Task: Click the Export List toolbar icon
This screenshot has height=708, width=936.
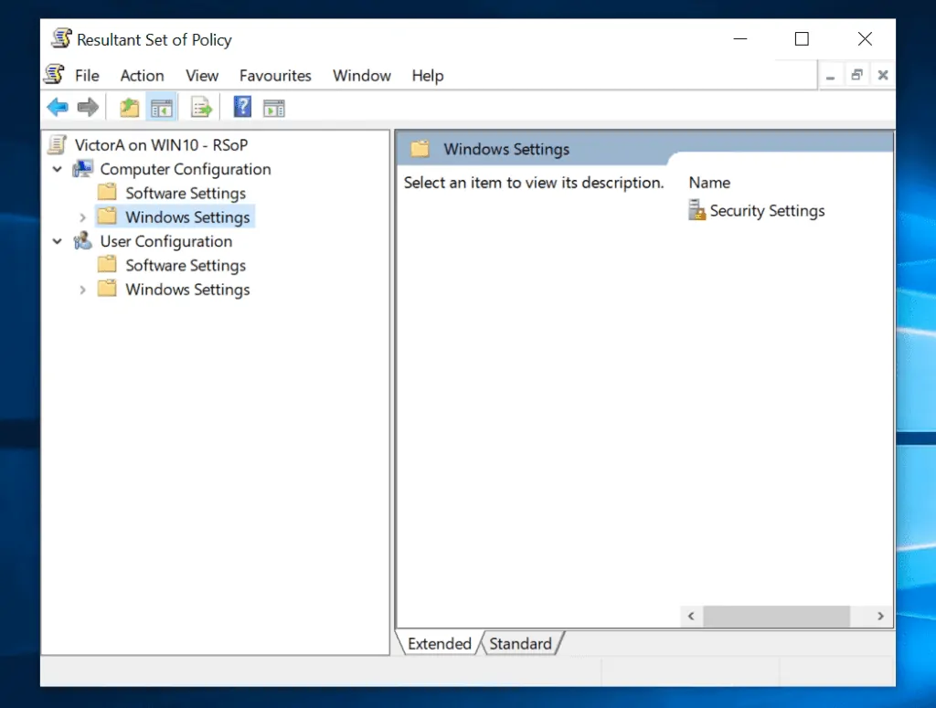Action: (201, 108)
